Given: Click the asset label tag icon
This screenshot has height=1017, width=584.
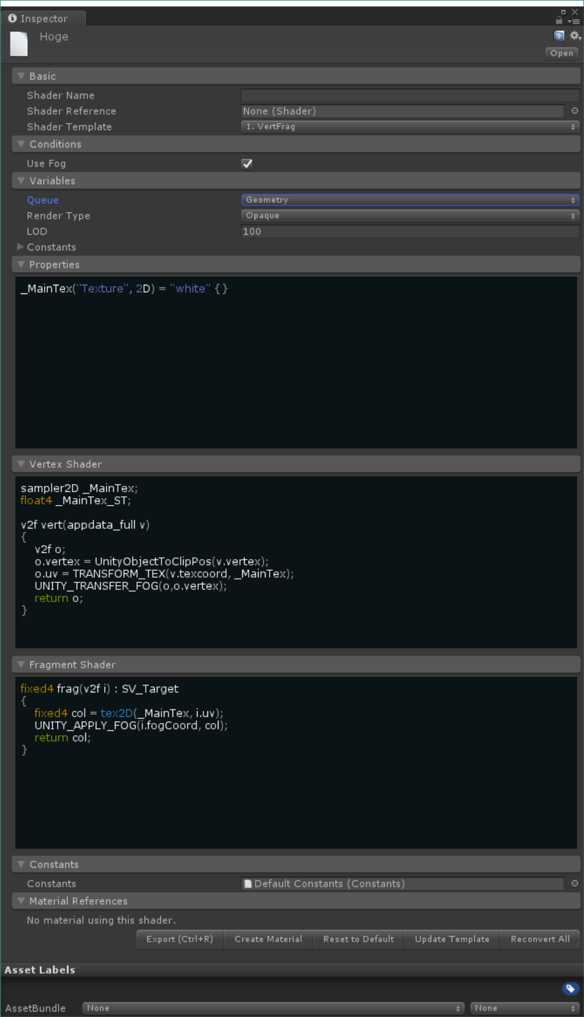Looking at the screenshot, I should tap(571, 989).
